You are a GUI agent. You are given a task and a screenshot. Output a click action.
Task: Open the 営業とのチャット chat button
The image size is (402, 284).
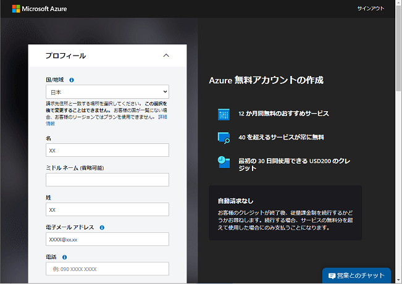[356, 275]
